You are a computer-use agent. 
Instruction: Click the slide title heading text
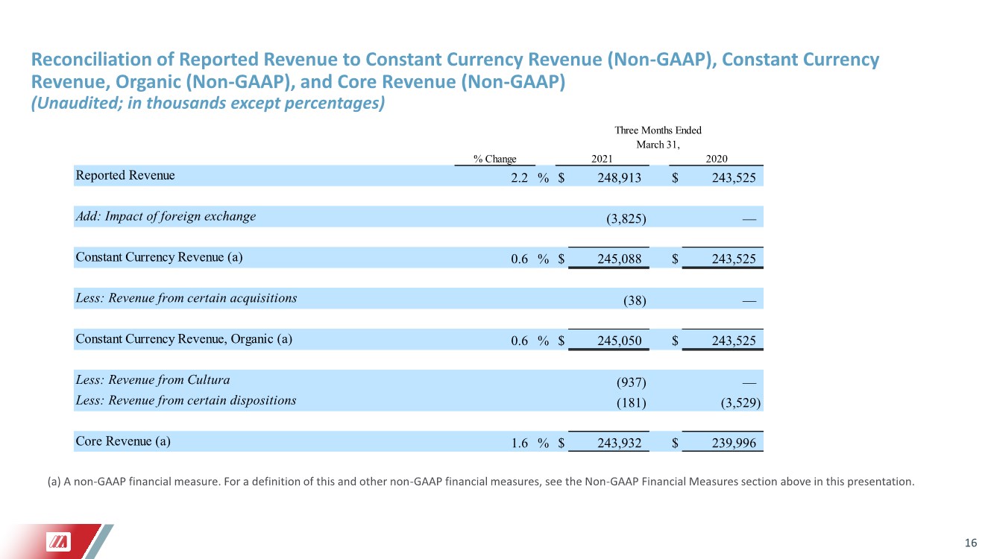tap(454, 70)
